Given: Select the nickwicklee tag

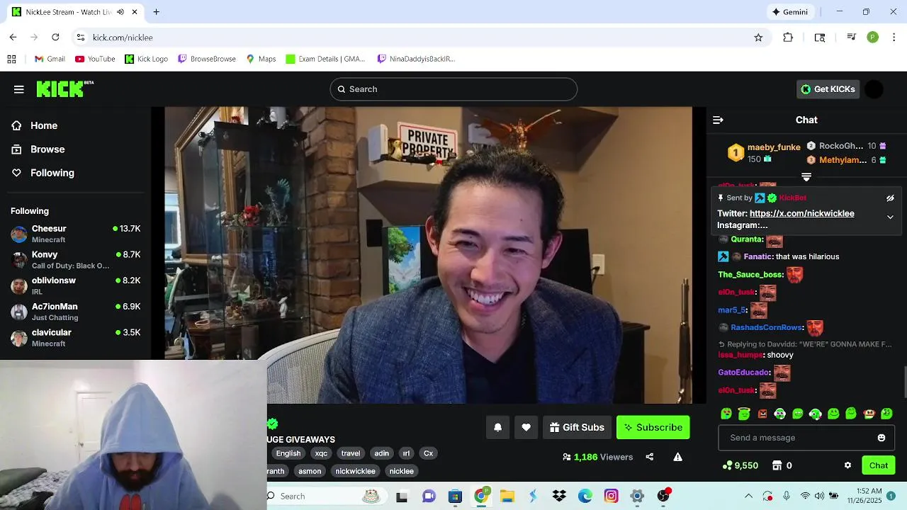Looking at the screenshot, I should coord(355,471).
